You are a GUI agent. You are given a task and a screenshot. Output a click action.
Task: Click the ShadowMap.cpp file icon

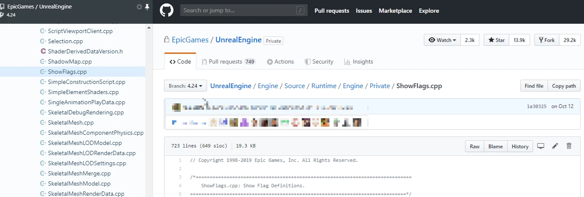click(x=43, y=61)
